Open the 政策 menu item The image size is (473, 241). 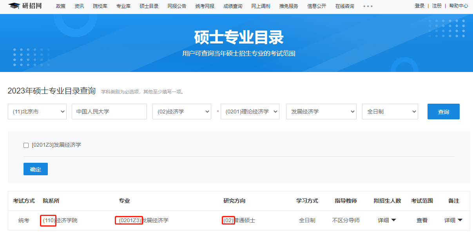click(x=61, y=6)
